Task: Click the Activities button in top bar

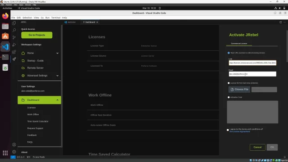Action: (7, 8)
